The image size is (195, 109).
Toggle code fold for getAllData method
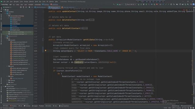click(43, 40)
